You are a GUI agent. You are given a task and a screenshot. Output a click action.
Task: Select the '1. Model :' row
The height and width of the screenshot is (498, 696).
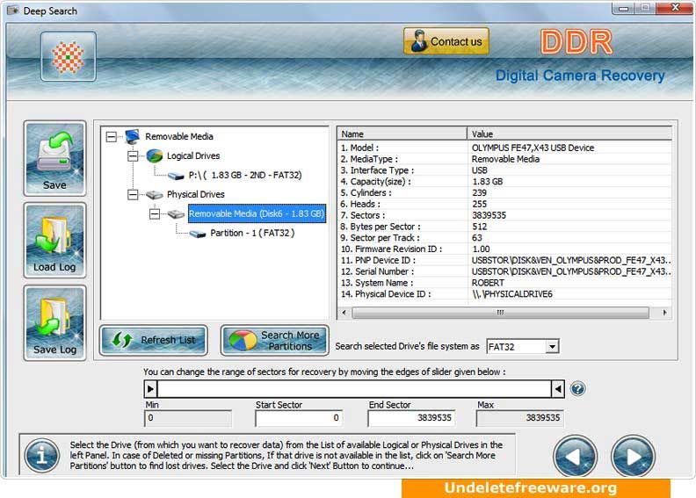pos(504,148)
